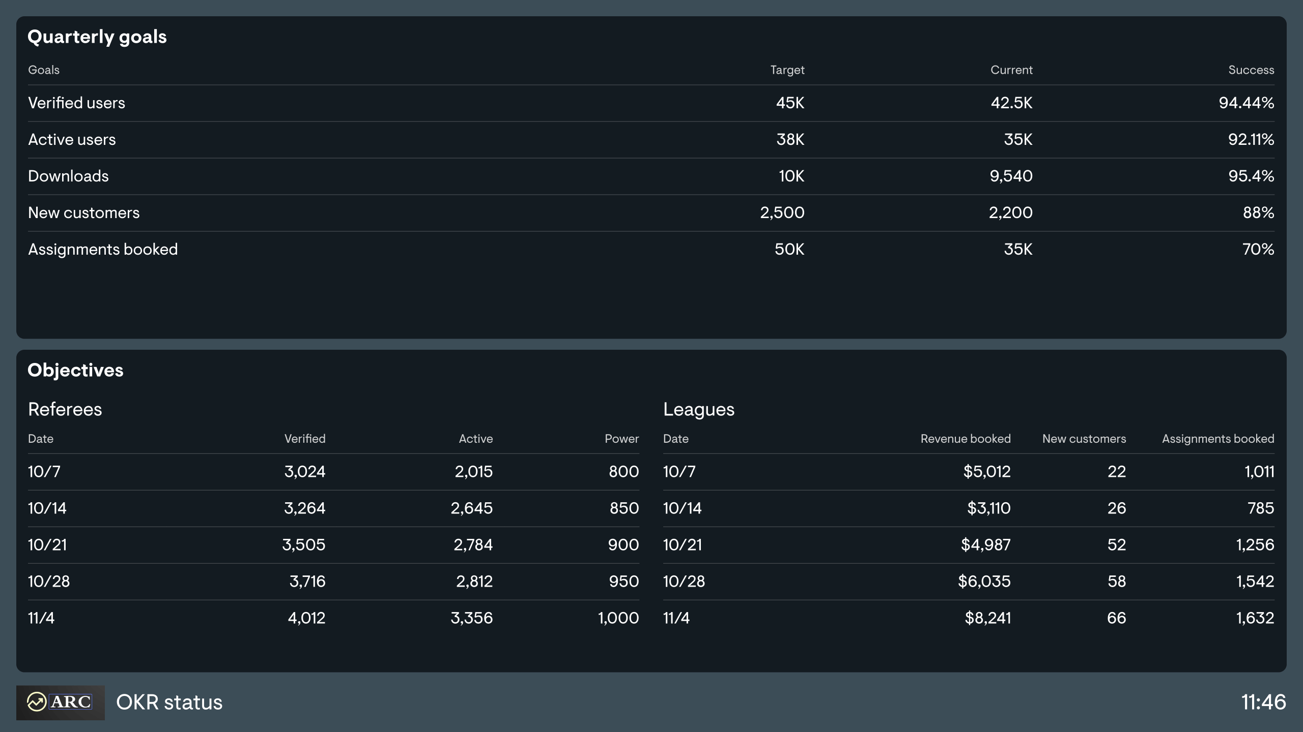The width and height of the screenshot is (1303, 732).
Task: Click the 3,024 verified referees value
Action: (x=304, y=471)
